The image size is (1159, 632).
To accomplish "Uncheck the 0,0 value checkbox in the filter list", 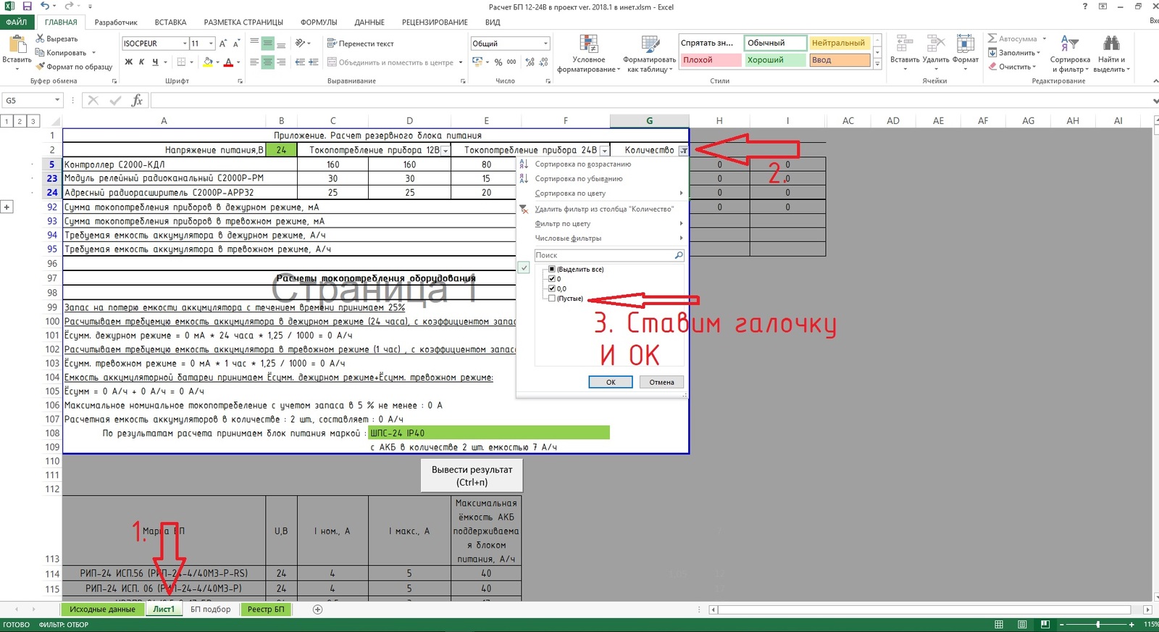I will point(552,288).
